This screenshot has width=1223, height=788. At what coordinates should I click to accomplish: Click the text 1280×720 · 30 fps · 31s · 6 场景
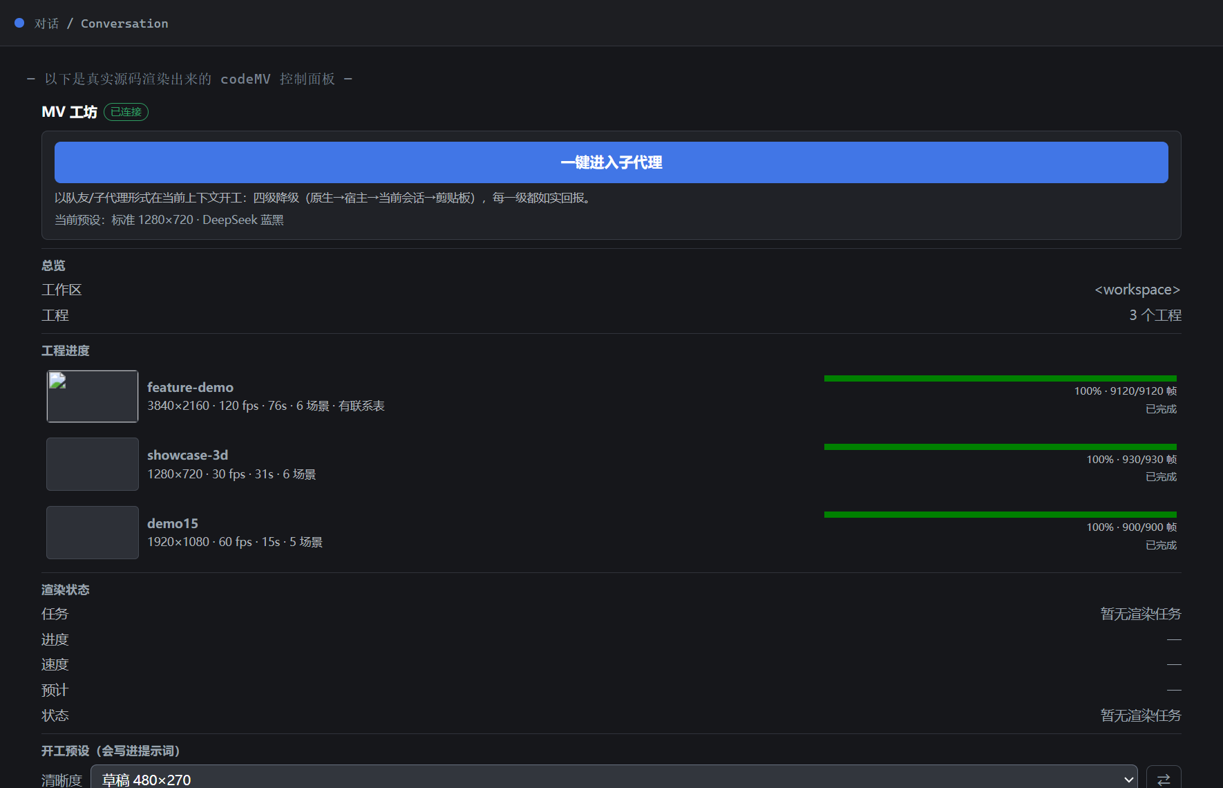[x=231, y=474]
